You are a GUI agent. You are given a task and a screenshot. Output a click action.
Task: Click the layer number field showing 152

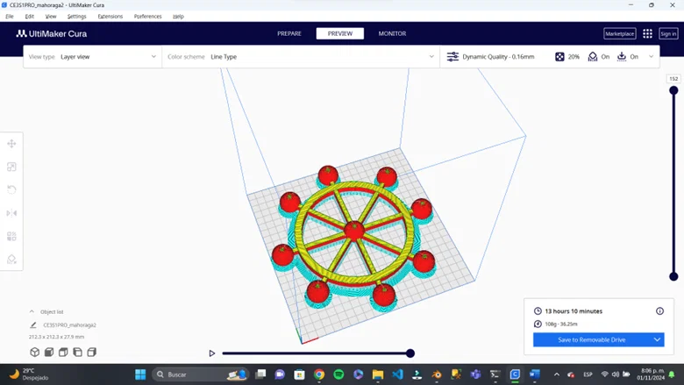(673, 79)
